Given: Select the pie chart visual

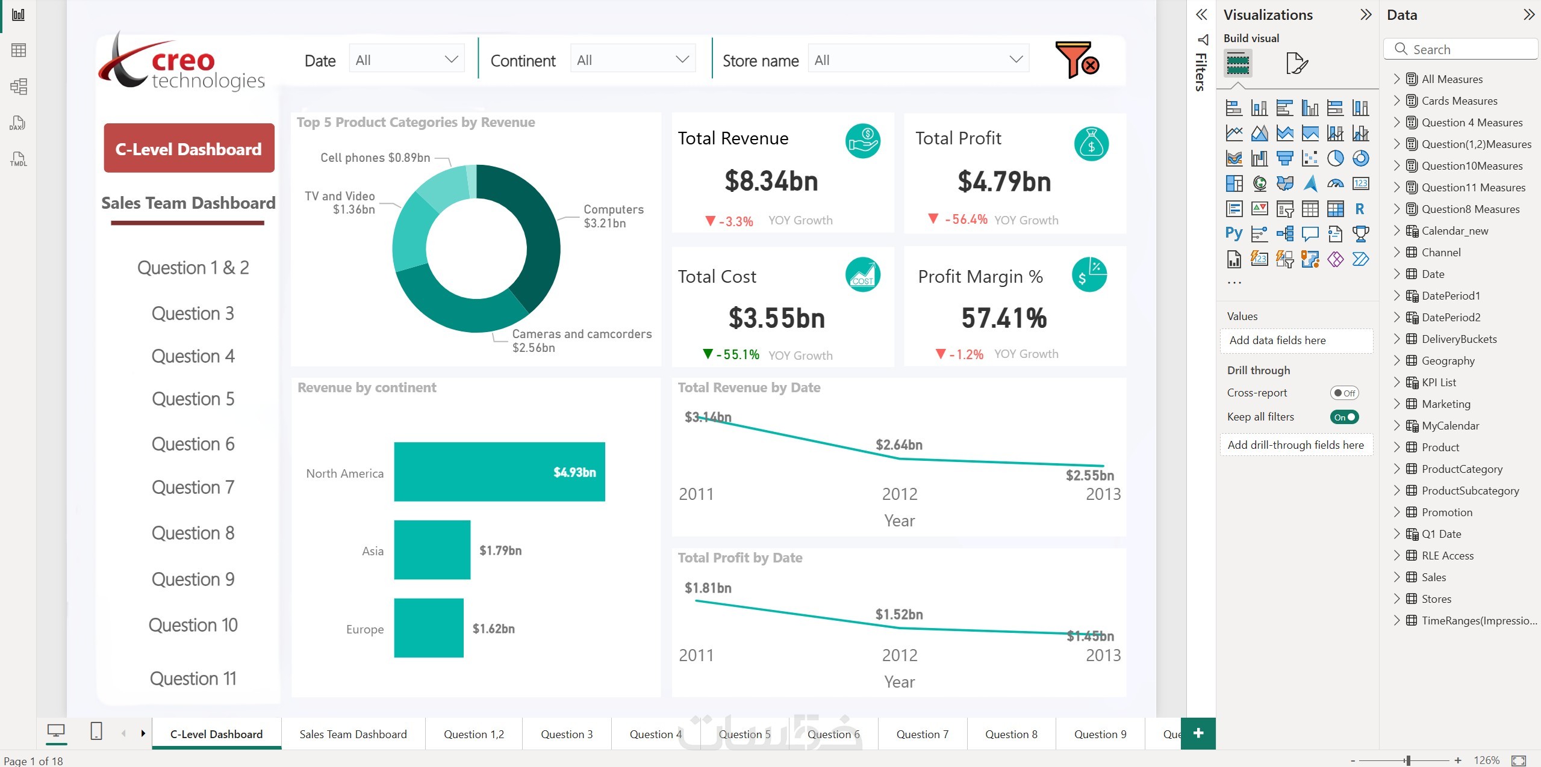Looking at the screenshot, I should coord(1335,158).
